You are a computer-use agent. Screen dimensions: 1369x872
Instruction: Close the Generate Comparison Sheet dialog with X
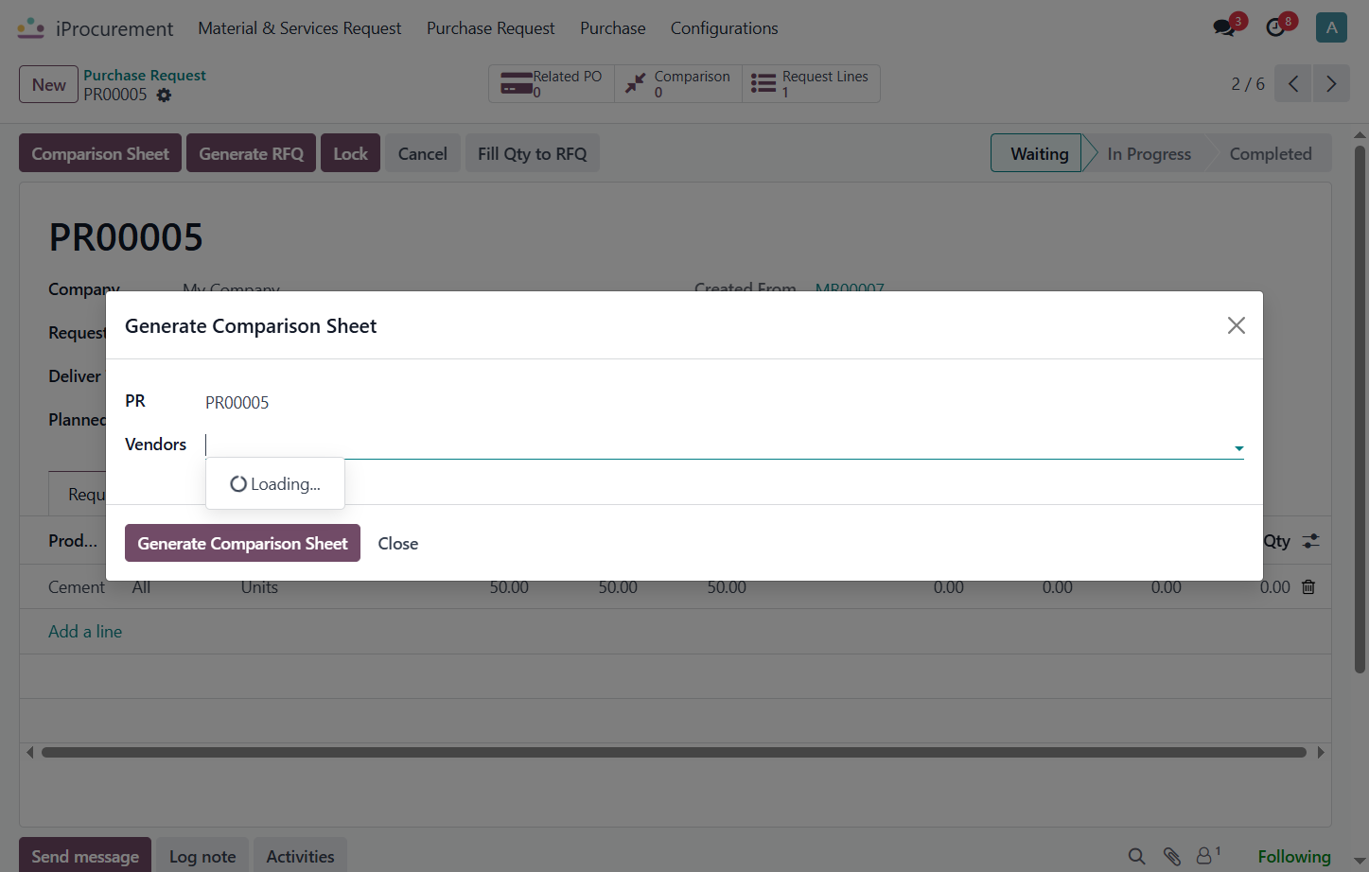pos(1236,325)
